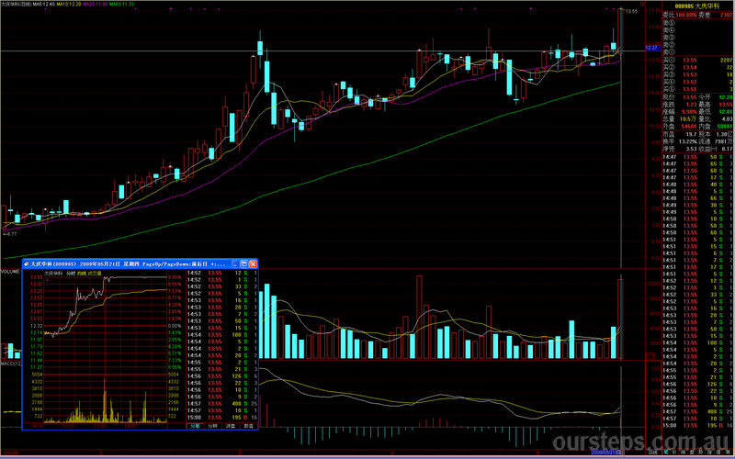Click the 内盘 50881 value
Image resolution: width=735 pixels, height=459 pixels.
tap(725, 127)
